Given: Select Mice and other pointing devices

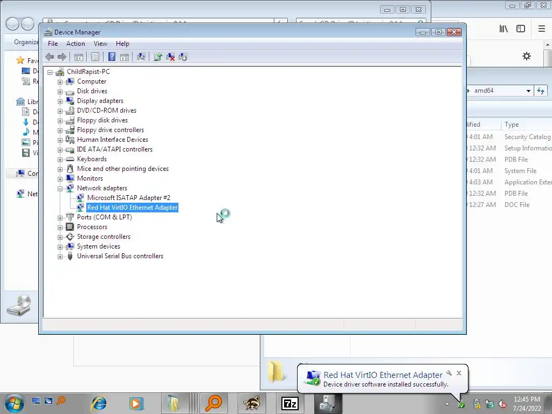Looking at the screenshot, I should 123,169.
